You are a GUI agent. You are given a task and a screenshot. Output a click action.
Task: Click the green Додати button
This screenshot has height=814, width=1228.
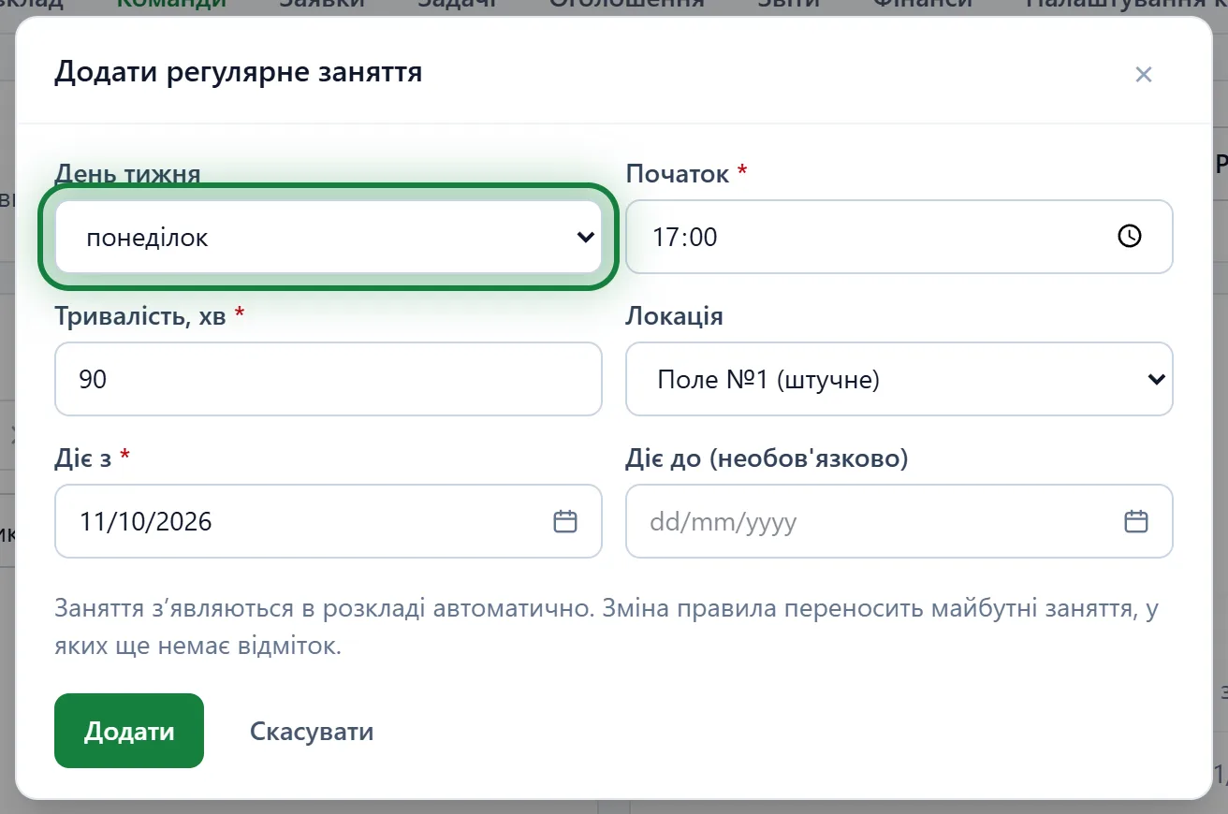(x=129, y=731)
